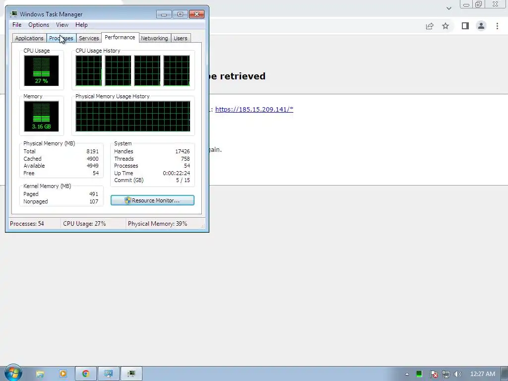Click the second CPU Usage History graph
The image size is (508, 381).
(x=118, y=70)
